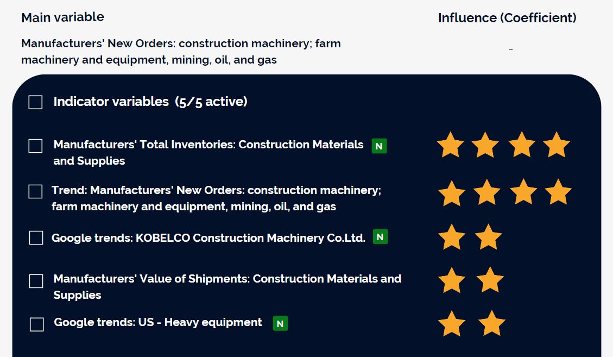Image resolution: width=613 pixels, height=357 pixels.
Task: Select the Manufacturers' Value of Shipments checkbox
Action: (36, 281)
